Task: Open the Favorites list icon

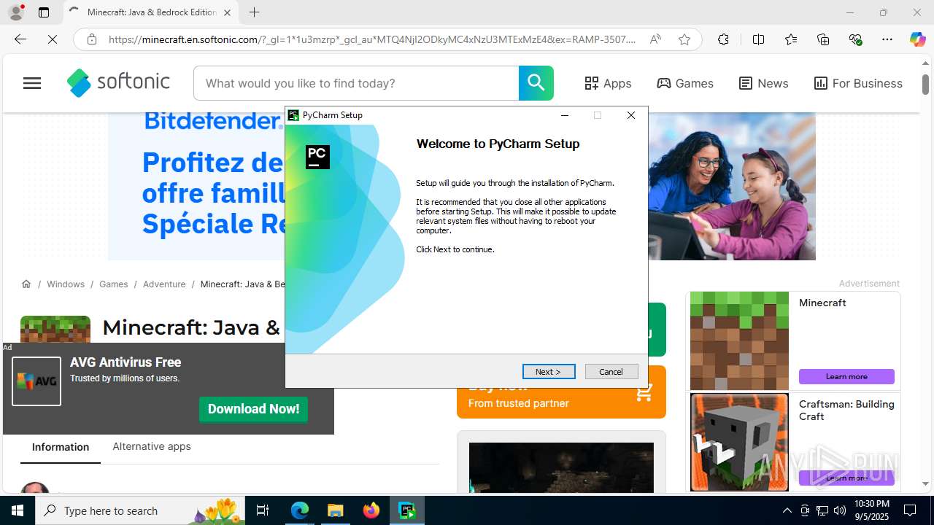Action: pos(791,39)
